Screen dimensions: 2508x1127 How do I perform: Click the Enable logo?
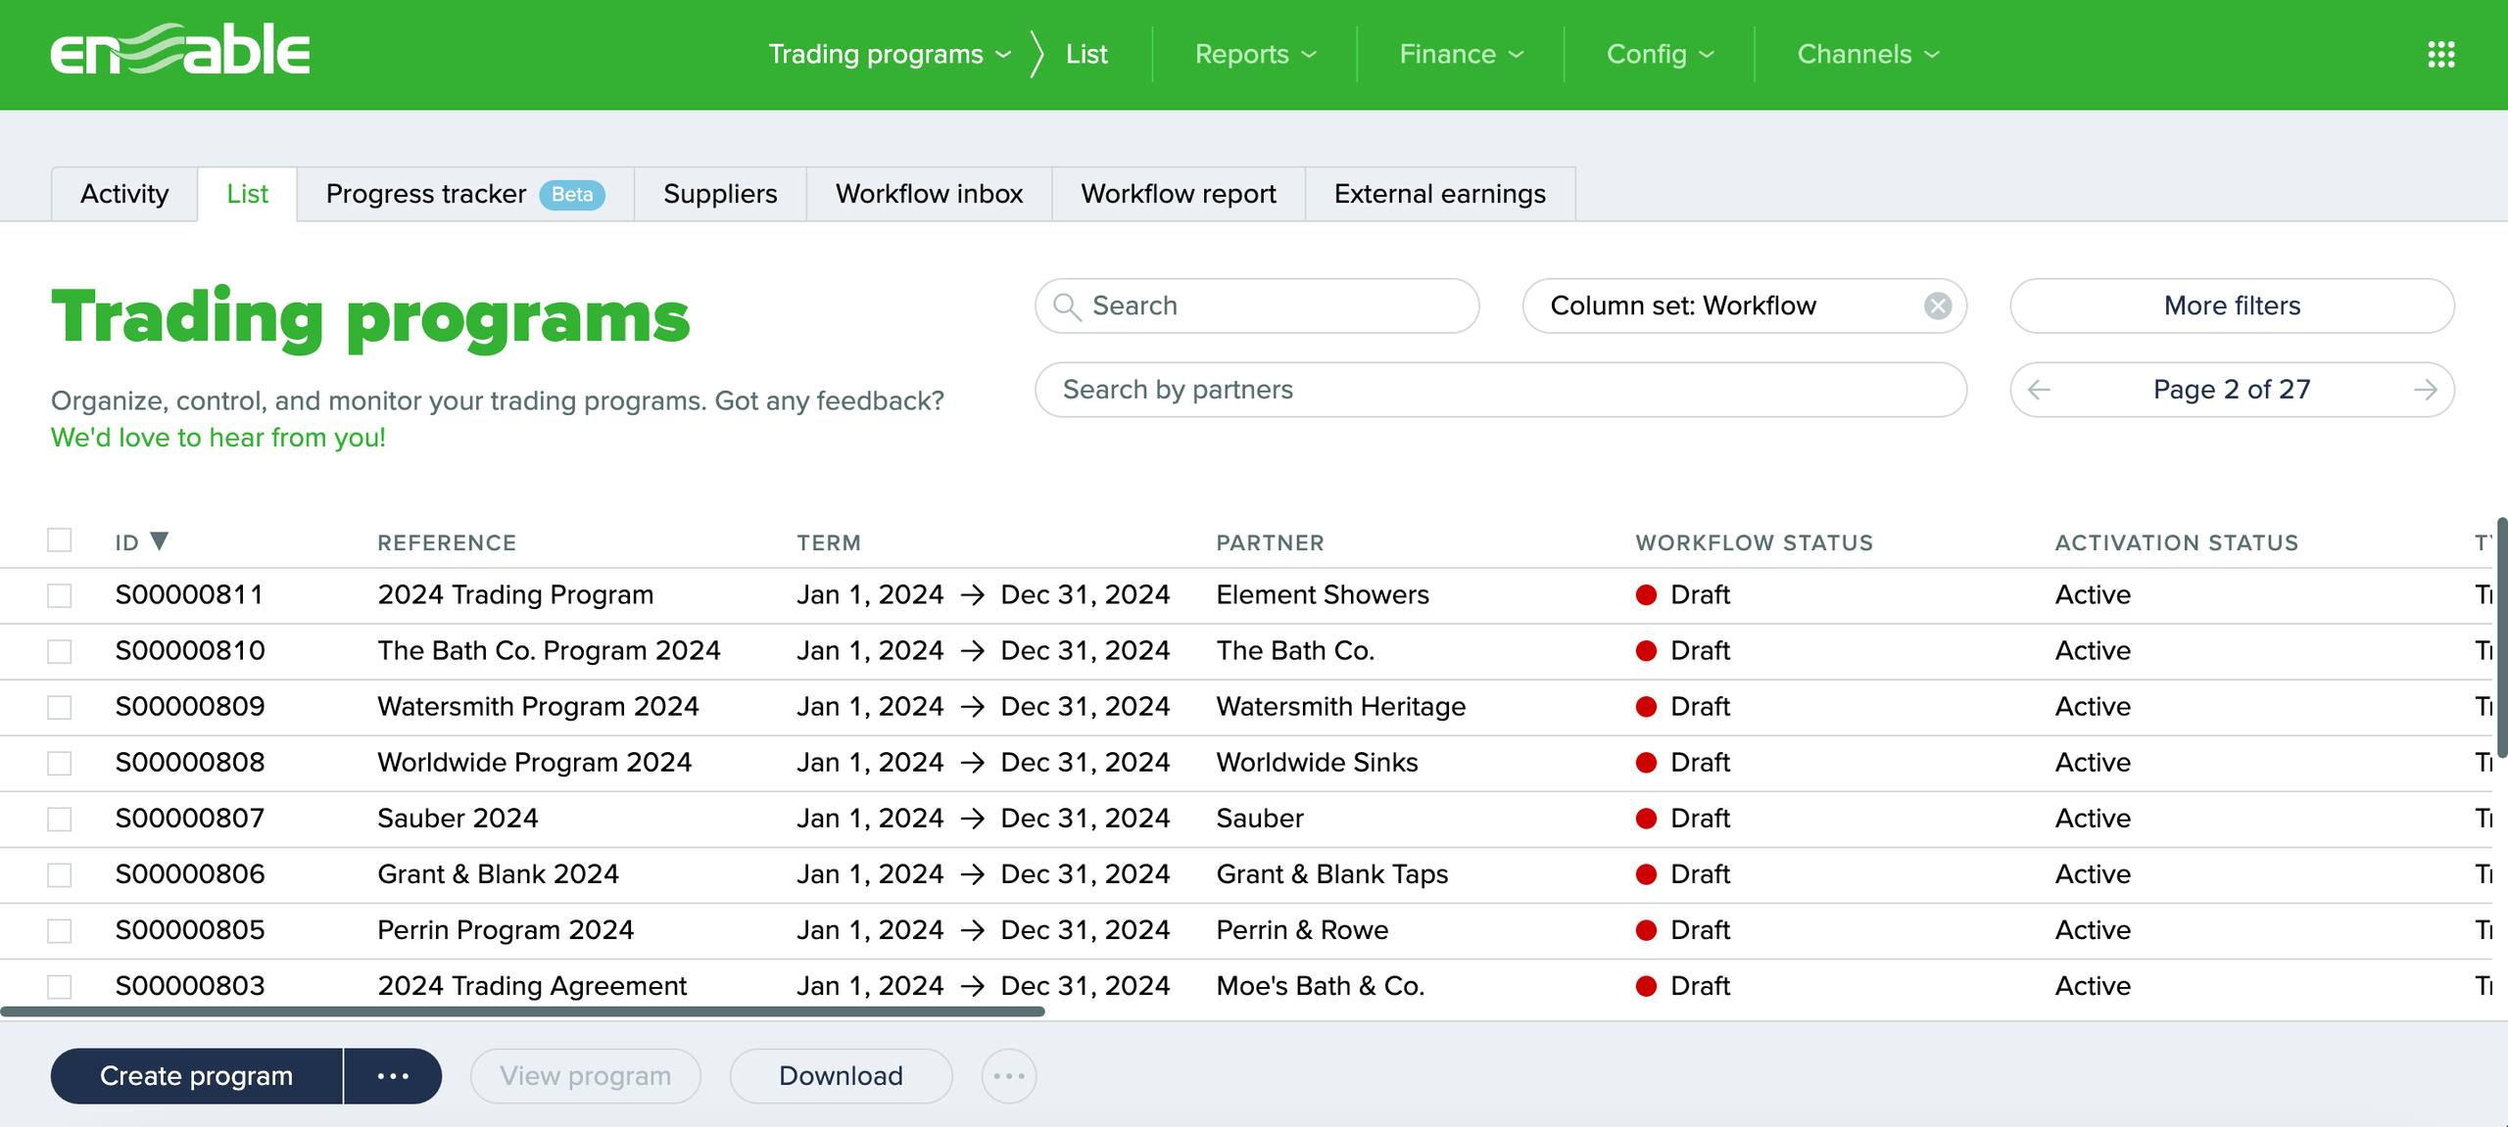pyautogui.click(x=180, y=49)
